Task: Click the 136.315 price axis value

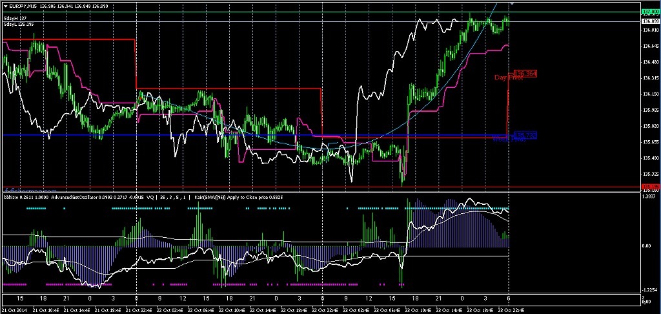Action: (x=649, y=78)
